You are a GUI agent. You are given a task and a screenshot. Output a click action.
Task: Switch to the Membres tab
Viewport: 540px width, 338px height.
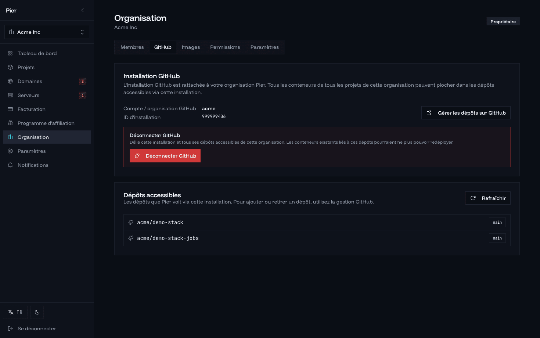(x=132, y=47)
